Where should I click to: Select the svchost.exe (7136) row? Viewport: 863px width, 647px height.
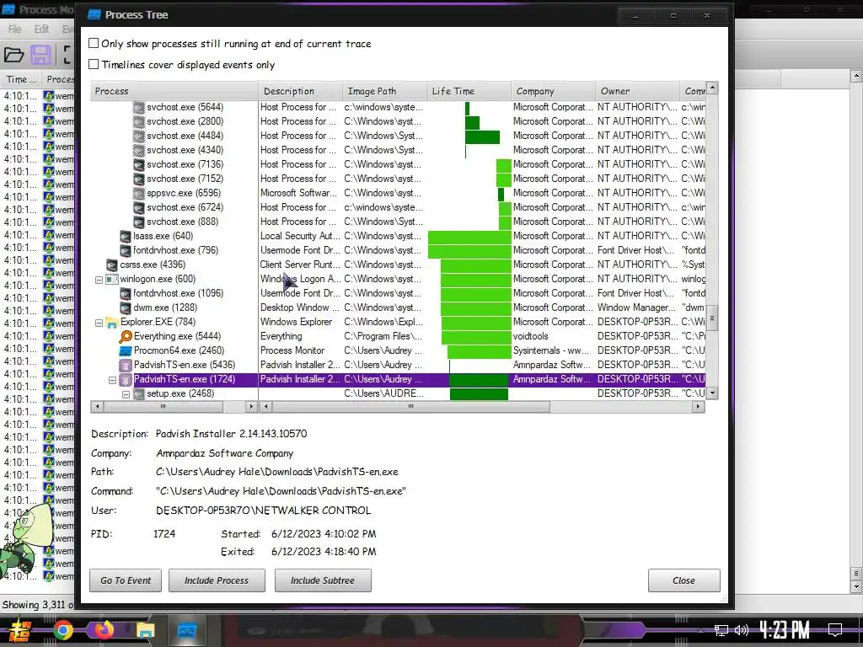398,164
